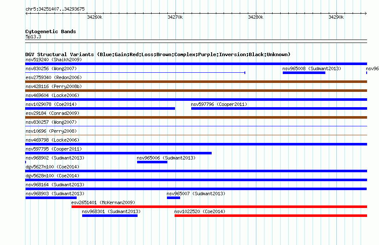Open nsv10696 (Perry2008) label
The image size is (379, 245).
pyautogui.click(x=51, y=131)
